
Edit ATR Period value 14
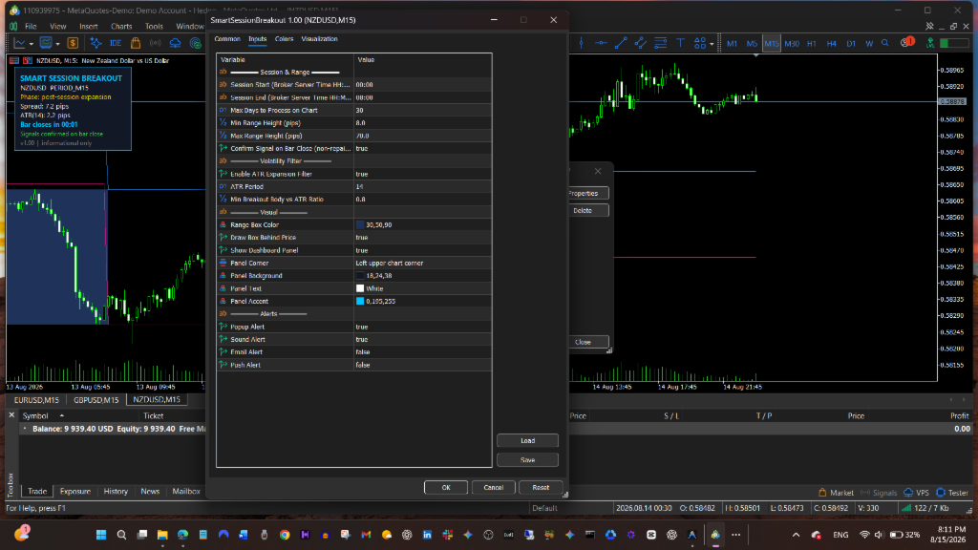(x=423, y=186)
